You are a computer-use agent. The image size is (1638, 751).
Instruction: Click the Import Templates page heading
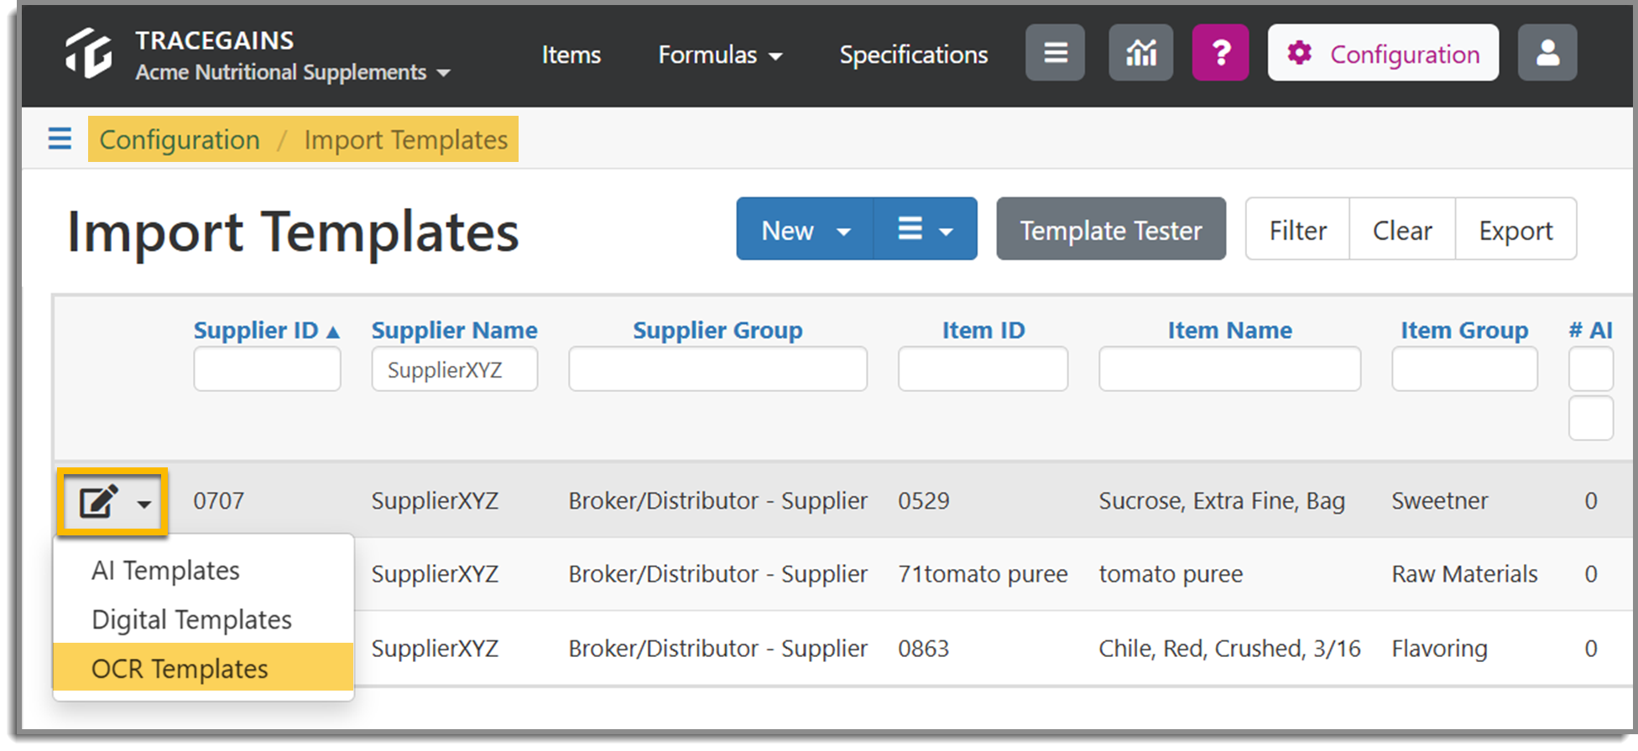pos(293,232)
